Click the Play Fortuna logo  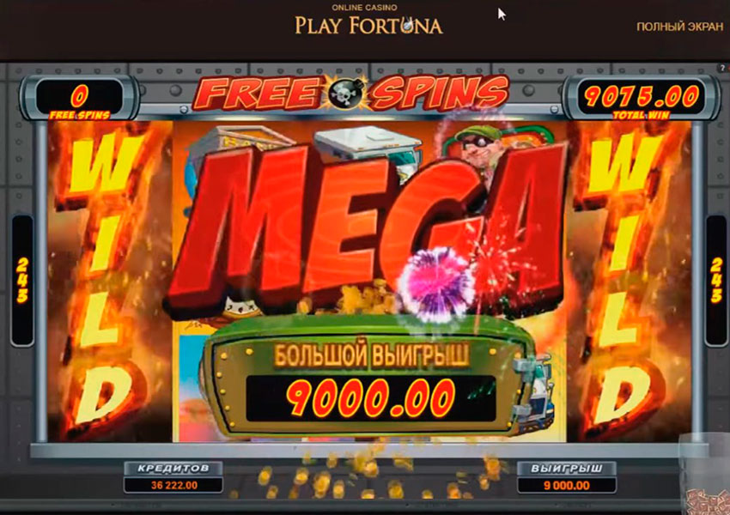368,21
